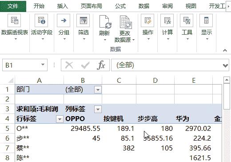The width and height of the screenshot is (231, 162).
Task: Open the 活动字段 ribbon icon
Action: (41, 20)
